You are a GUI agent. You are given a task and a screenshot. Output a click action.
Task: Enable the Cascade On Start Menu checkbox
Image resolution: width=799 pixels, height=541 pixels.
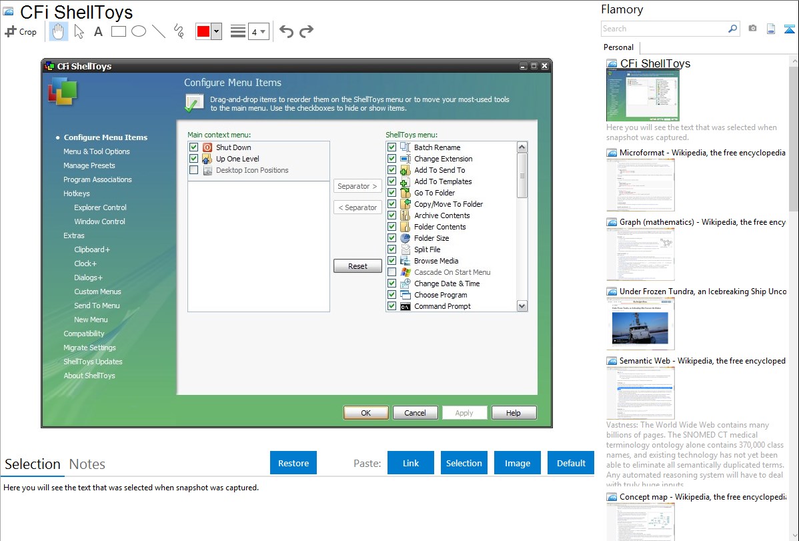392,272
